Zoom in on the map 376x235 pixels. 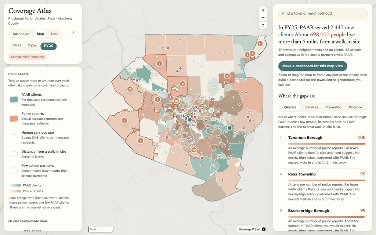point(263,10)
